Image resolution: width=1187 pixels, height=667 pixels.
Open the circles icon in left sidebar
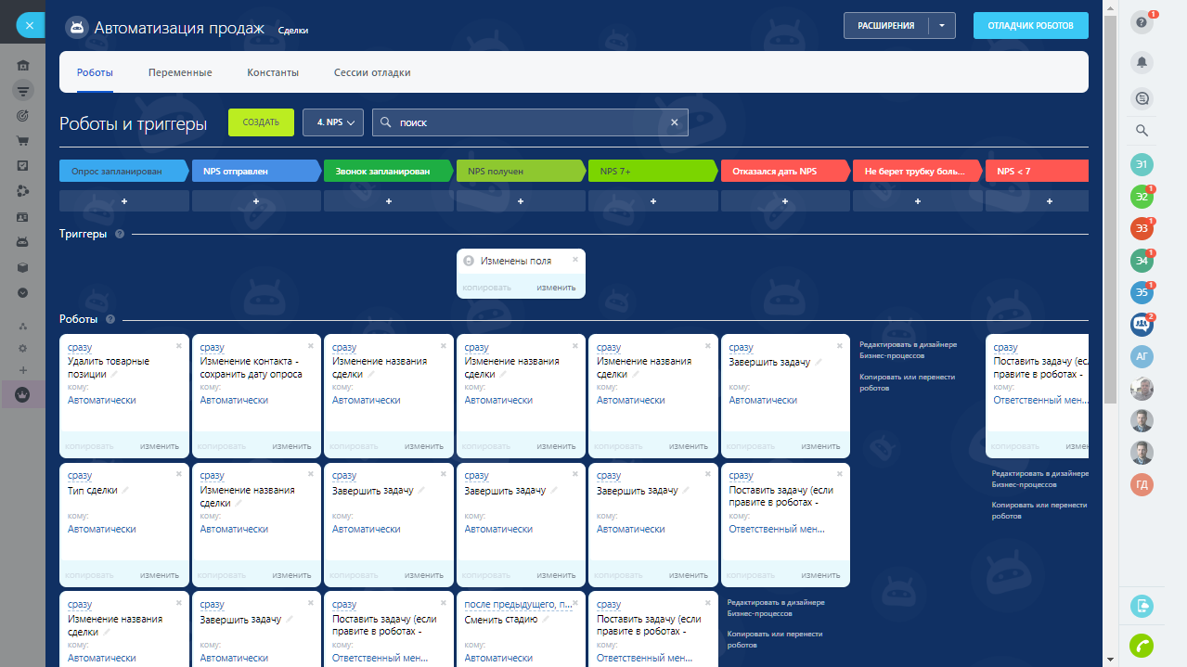click(x=23, y=191)
